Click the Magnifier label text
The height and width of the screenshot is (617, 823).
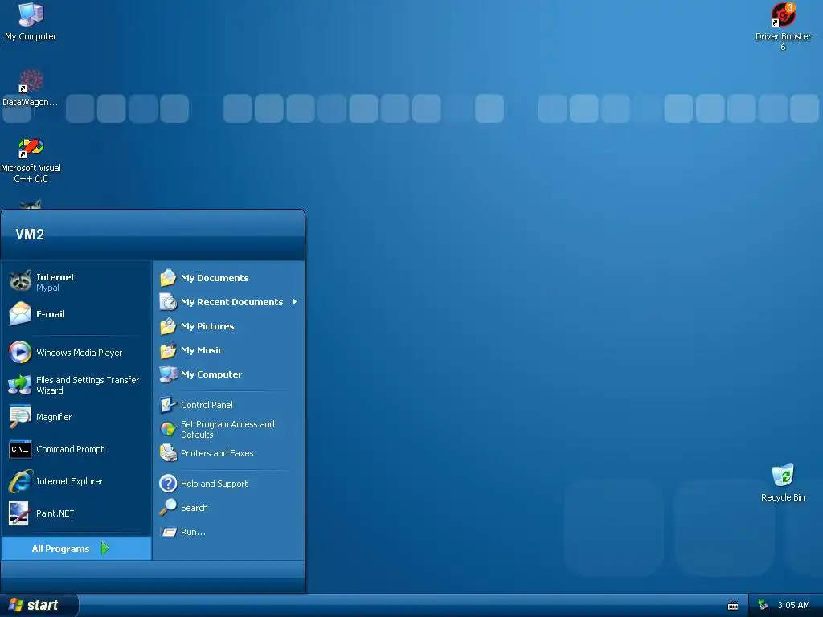tap(54, 417)
